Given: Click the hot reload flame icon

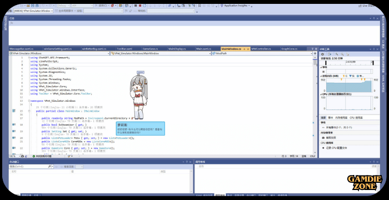Looking at the screenshot, I should [112, 6].
